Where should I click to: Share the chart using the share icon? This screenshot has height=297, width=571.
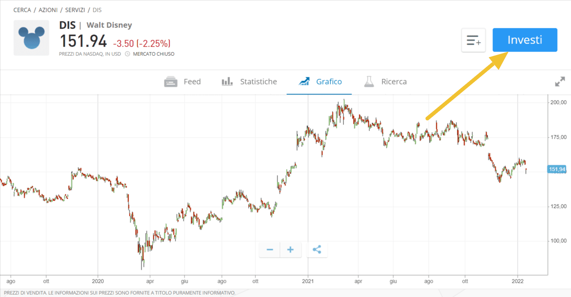(x=317, y=250)
